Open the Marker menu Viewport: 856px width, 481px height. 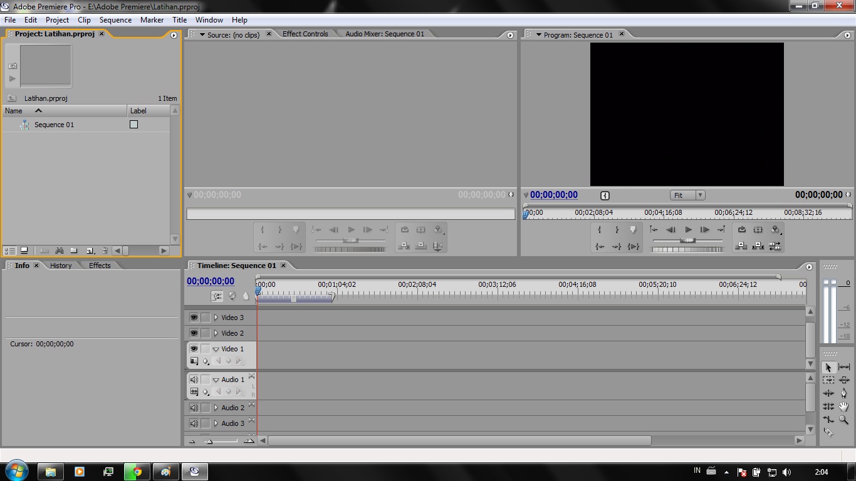coord(152,20)
